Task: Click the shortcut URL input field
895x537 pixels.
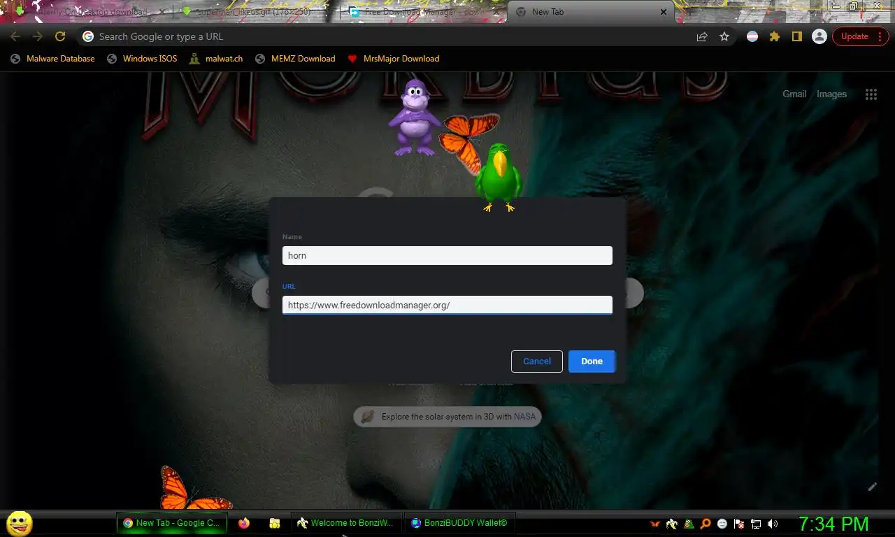Action: point(447,305)
